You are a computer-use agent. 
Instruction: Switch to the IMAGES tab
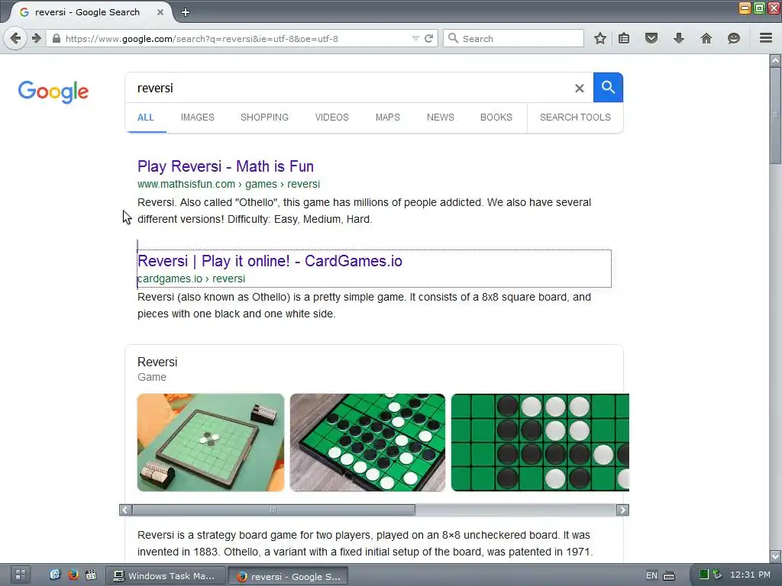click(198, 118)
